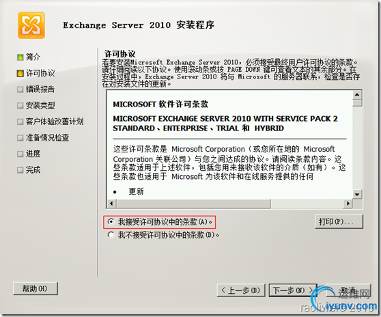Click the 错误报告 step label
The height and width of the screenshot is (317, 381).
click(40, 89)
